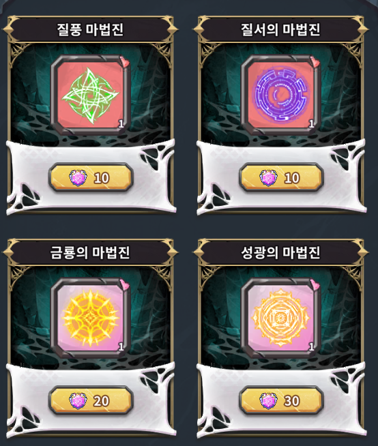Buy 질서의 마법진 for 10 gems
Screen dimensions: 378x446
(281, 178)
